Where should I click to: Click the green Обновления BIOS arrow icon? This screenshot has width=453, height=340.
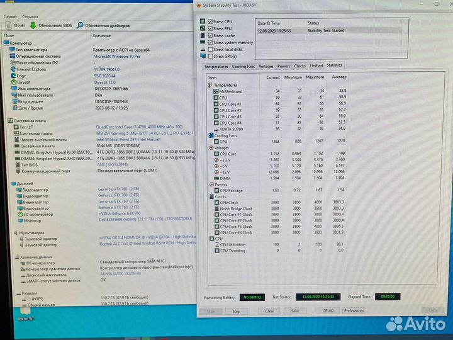pos(33,25)
